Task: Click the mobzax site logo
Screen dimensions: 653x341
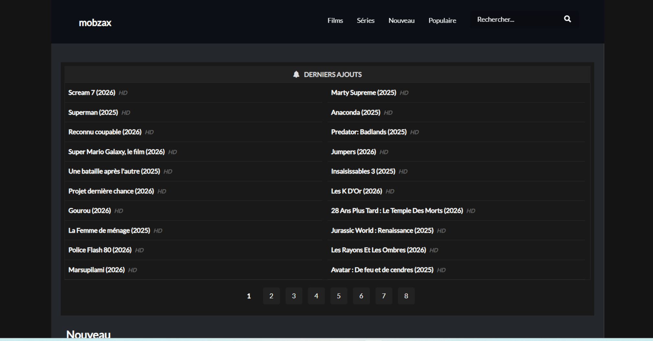Action: [95, 23]
